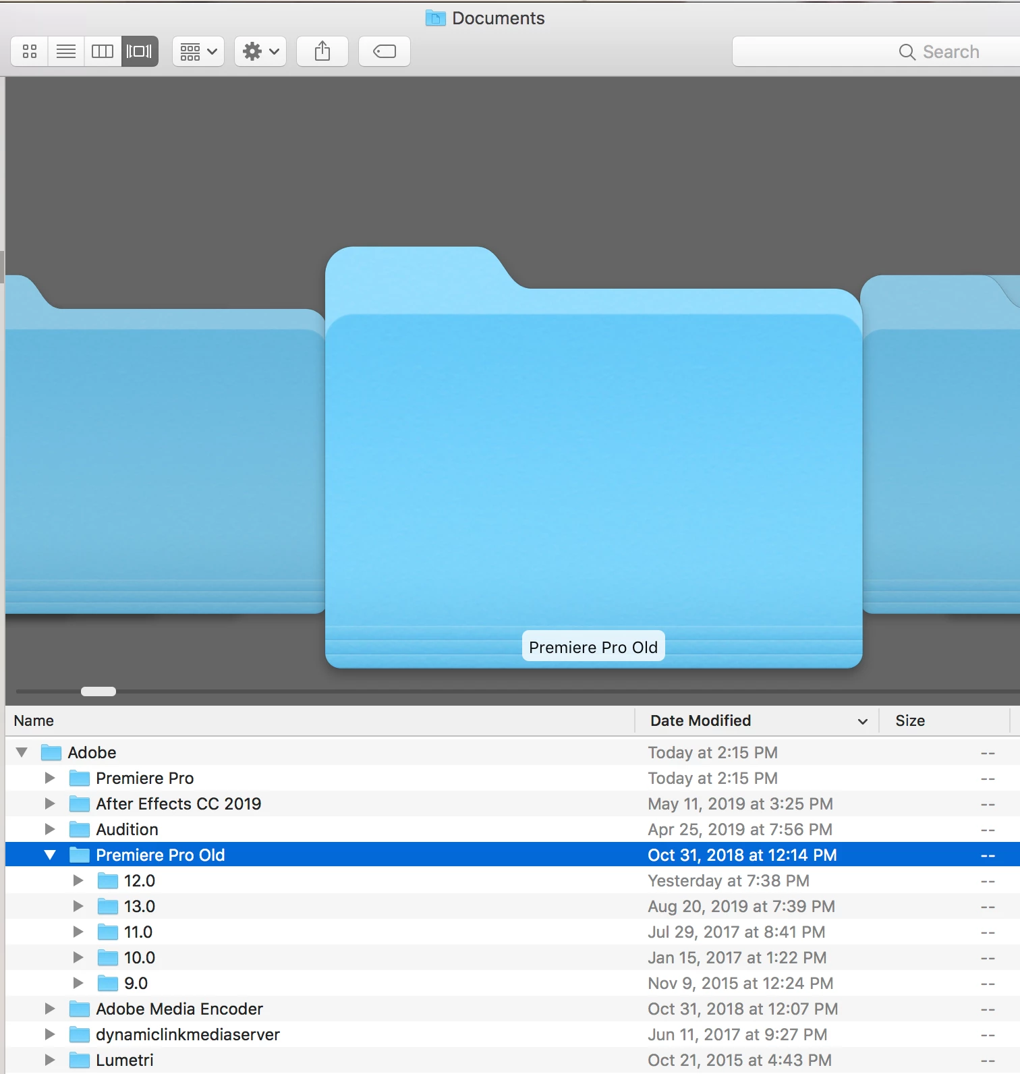Image resolution: width=1020 pixels, height=1074 pixels.
Task: Click 'Aug 20, 2019 at 7:39 PM' date
Action: [741, 906]
